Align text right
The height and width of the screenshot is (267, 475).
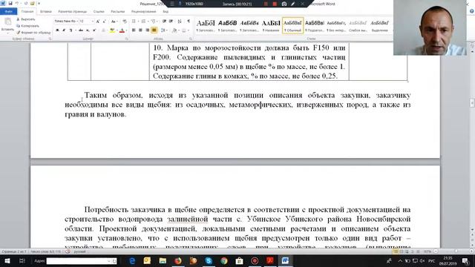pyautogui.click(x=148, y=30)
